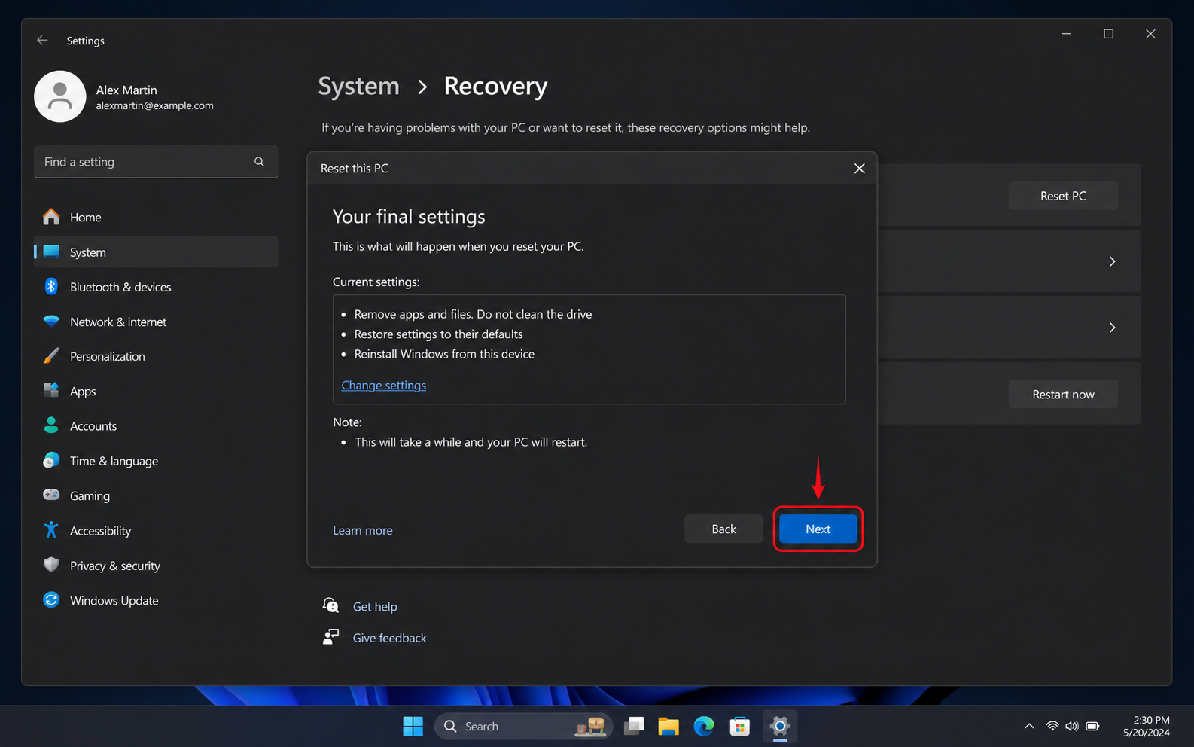Open the Get help link
The height and width of the screenshot is (747, 1194).
tap(375, 607)
